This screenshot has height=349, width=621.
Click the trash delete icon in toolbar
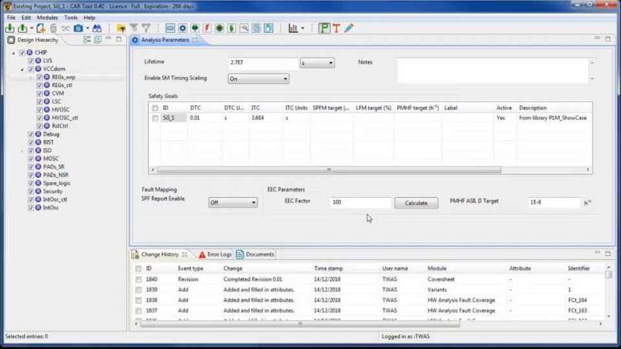(54, 28)
